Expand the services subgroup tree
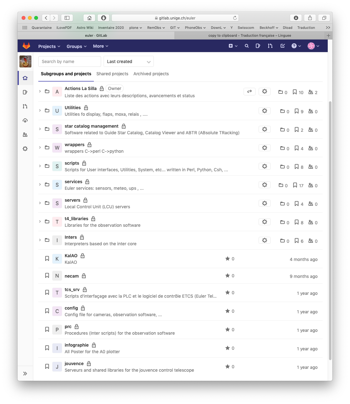Screen dimensions: 350x404 pyautogui.click(x=40, y=184)
